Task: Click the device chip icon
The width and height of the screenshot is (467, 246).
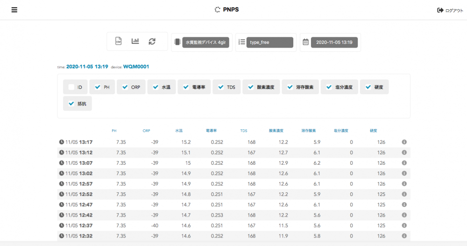Action: (x=177, y=42)
